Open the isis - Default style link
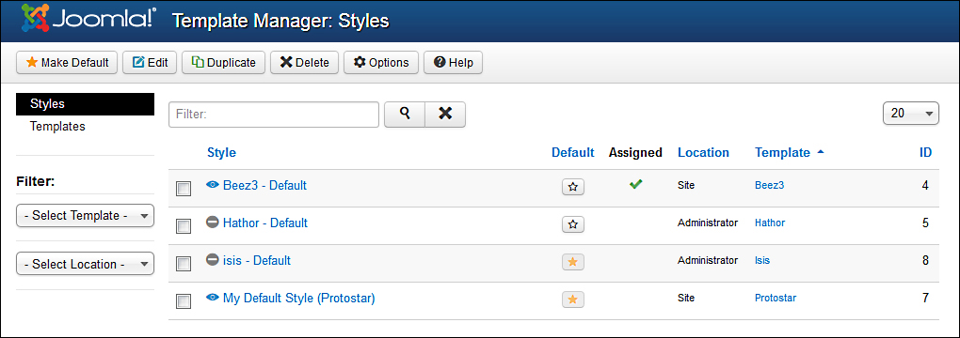This screenshot has height=338, width=960. click(x=257, y=260)
